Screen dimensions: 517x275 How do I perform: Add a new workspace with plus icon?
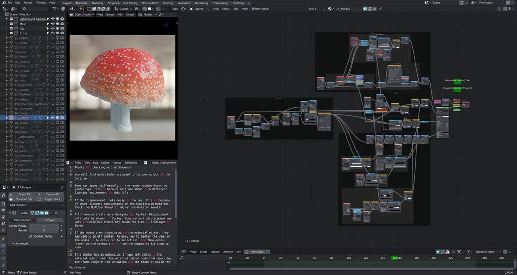coord(249,3)
